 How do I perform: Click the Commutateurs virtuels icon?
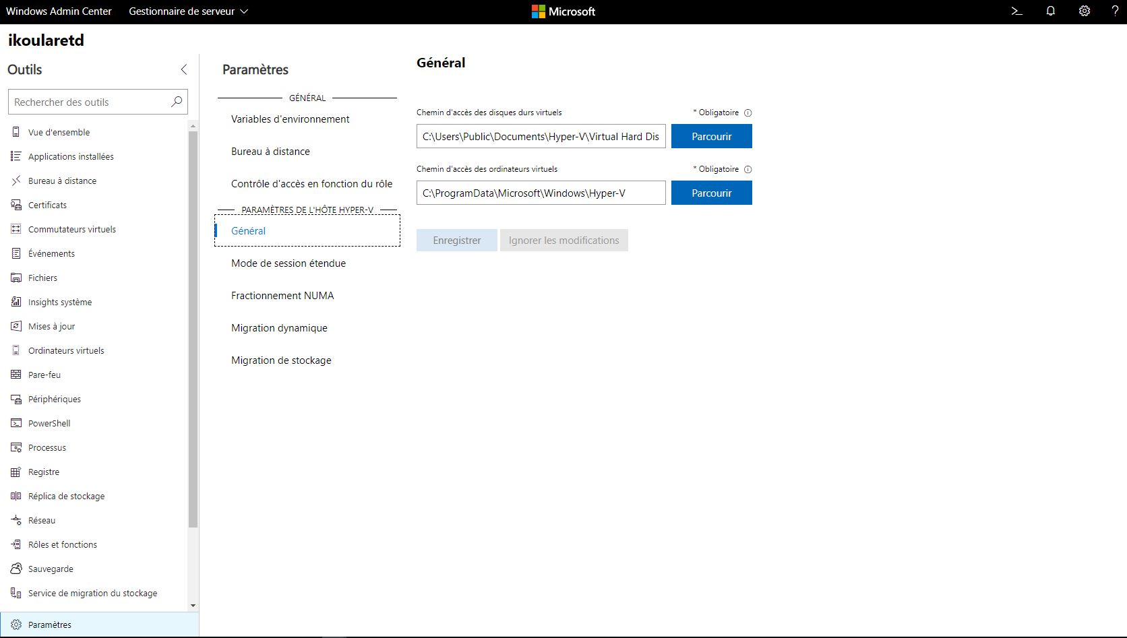16,229
